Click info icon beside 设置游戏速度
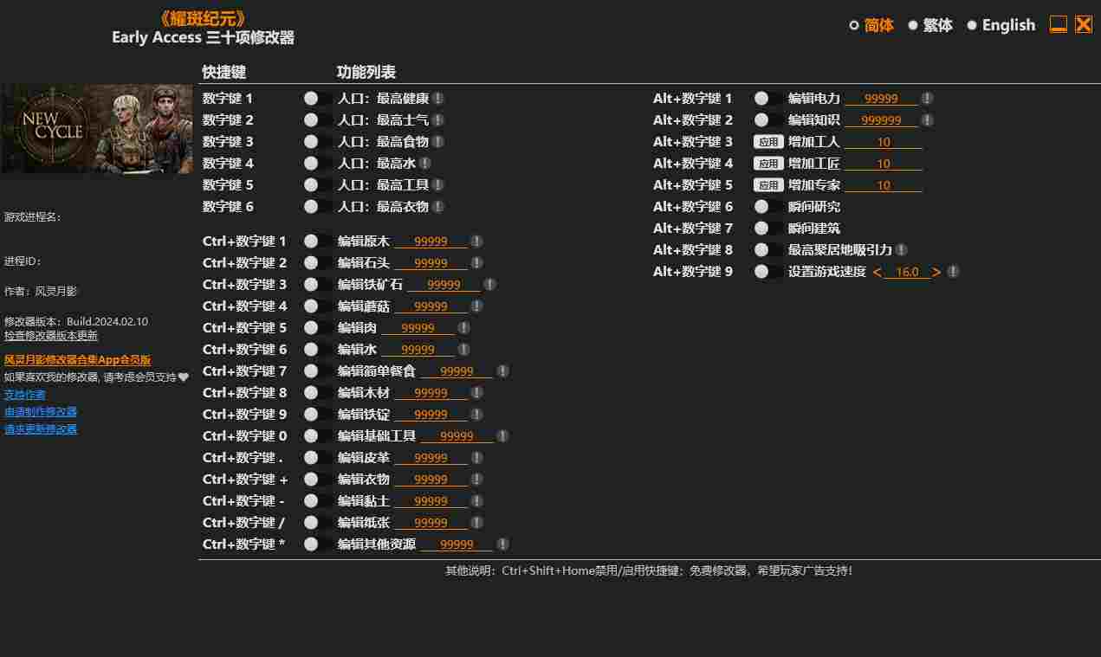1101x657 pixels. [953, 272]
